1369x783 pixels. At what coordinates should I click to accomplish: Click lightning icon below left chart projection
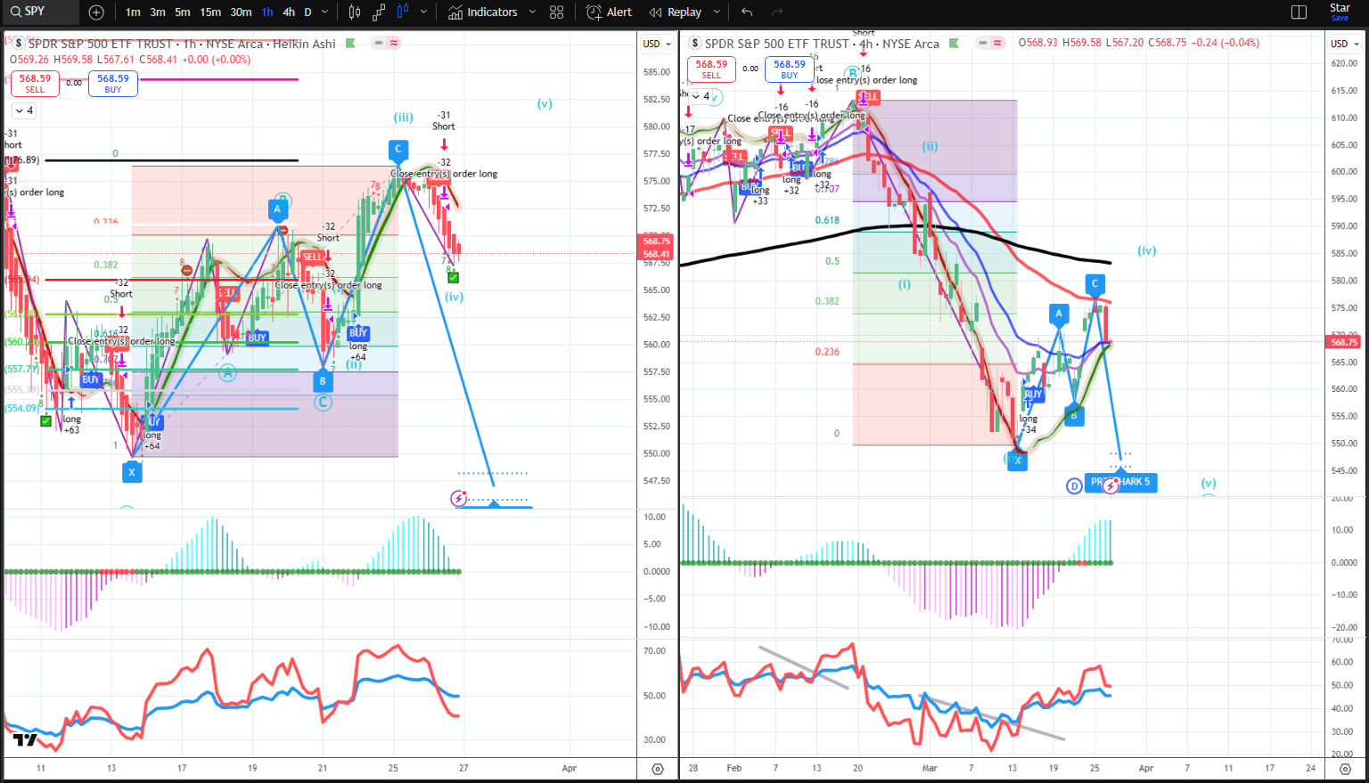pyautogui.click(x=459, y=499)
